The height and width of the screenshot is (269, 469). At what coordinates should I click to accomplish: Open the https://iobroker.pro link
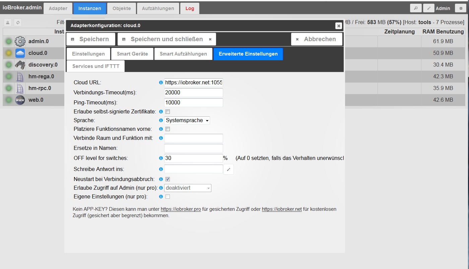click(x=181, y=209)
